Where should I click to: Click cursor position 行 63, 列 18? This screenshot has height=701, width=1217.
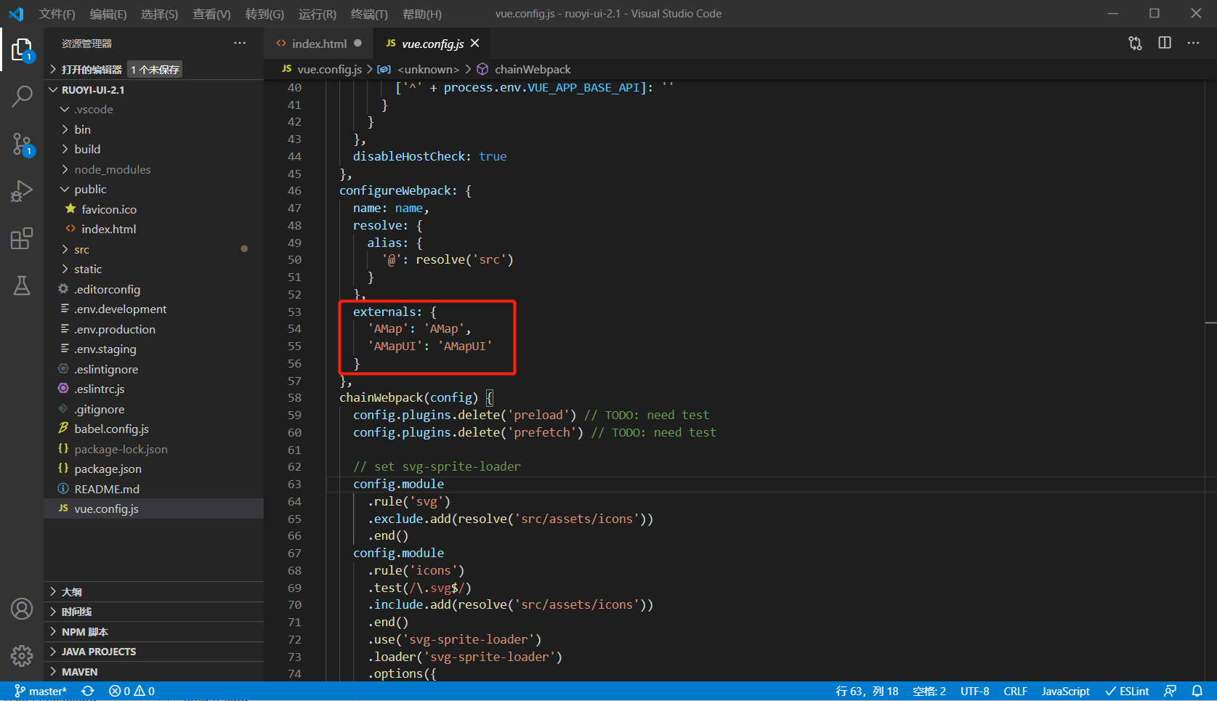point(867,691)
